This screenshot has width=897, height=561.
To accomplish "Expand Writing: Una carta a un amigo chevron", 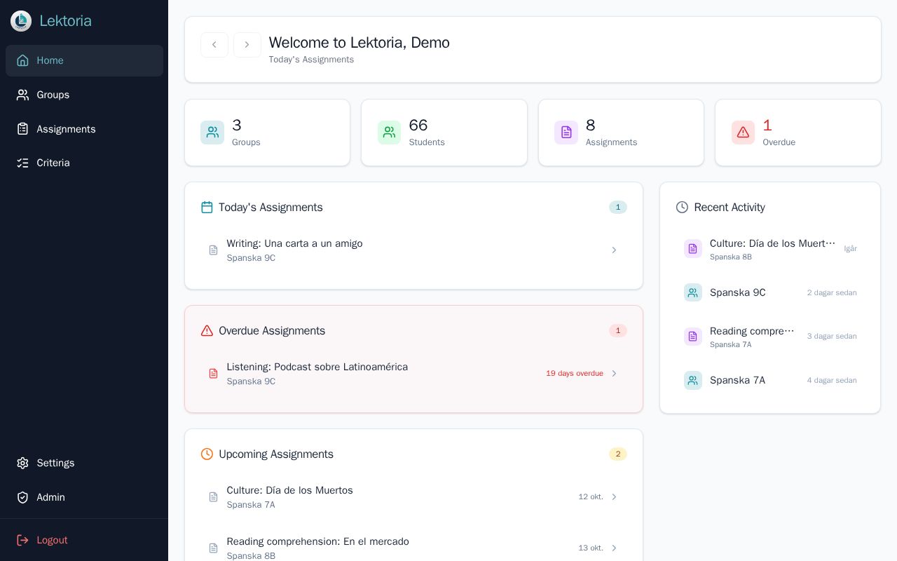I will [x=614, y=250].
